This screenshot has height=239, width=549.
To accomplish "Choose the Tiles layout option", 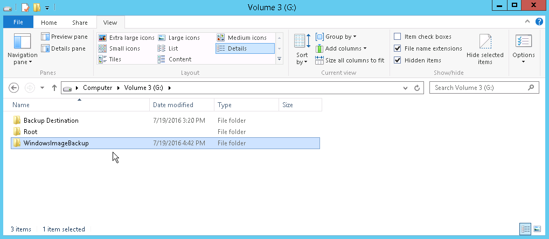I will 110,59.
